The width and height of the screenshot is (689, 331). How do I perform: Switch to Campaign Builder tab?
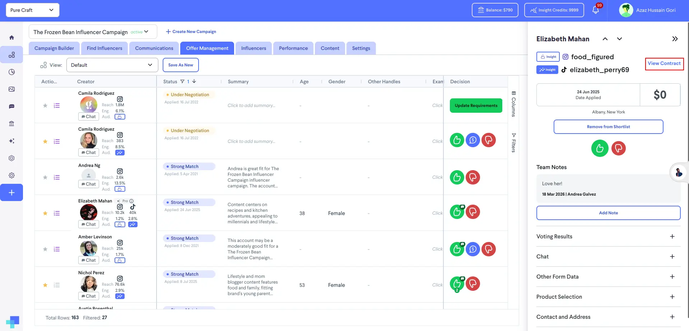point(54,48)
